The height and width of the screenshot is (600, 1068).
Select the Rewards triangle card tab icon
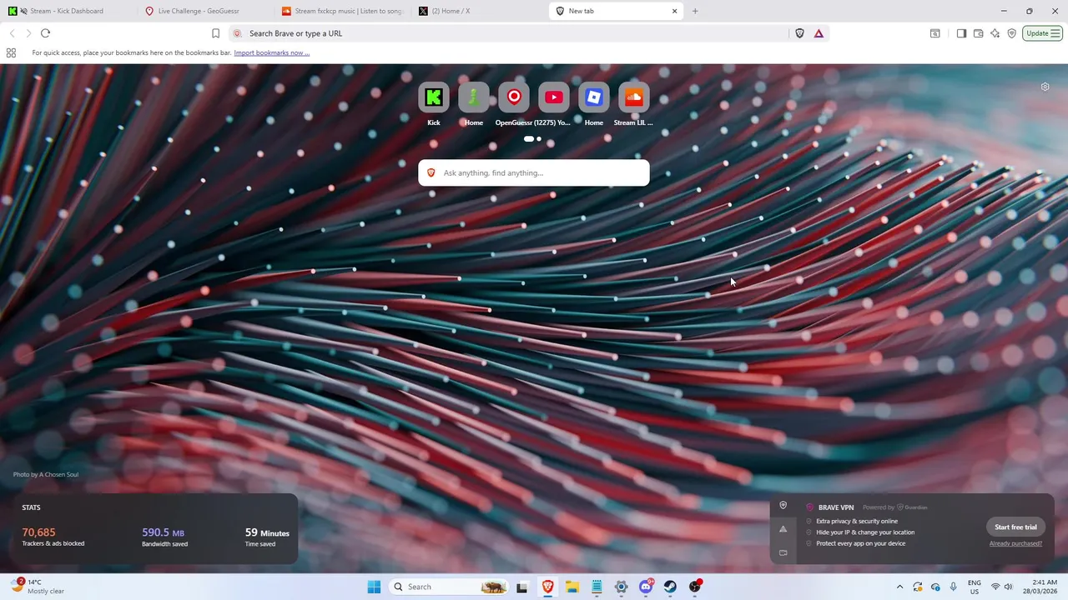tap(783, 529)
